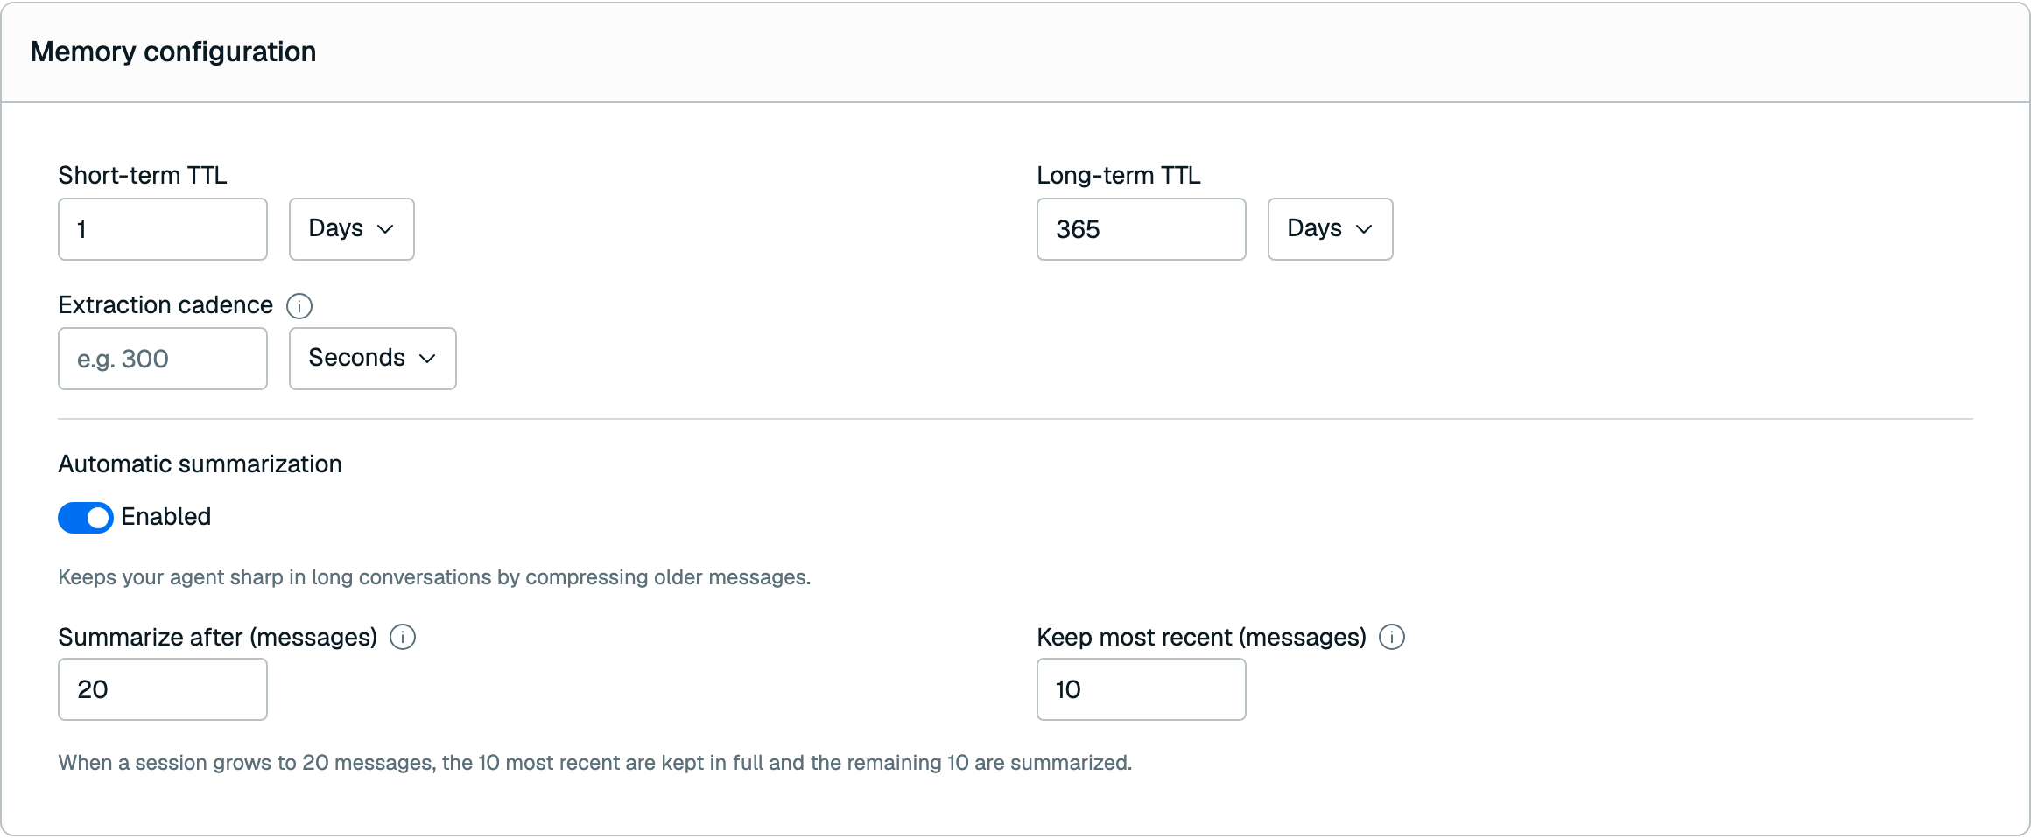
Task: Open the Short-term TTL Days dropdown
Action: pos(352,229)
